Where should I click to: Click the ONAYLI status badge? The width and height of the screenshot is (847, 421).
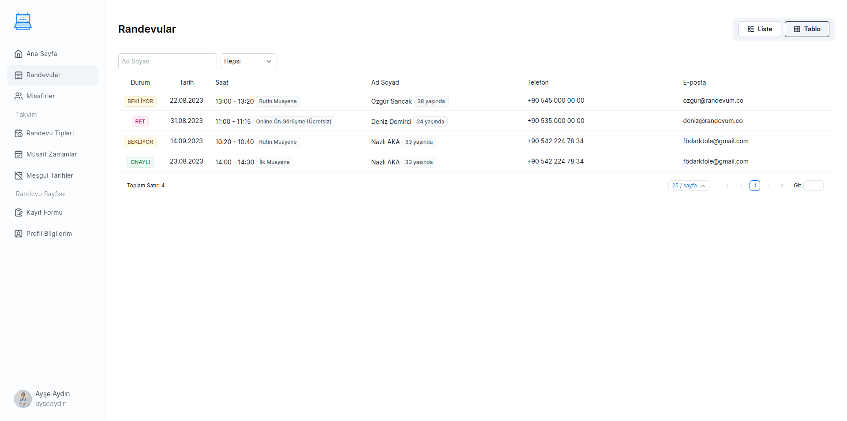140,162
